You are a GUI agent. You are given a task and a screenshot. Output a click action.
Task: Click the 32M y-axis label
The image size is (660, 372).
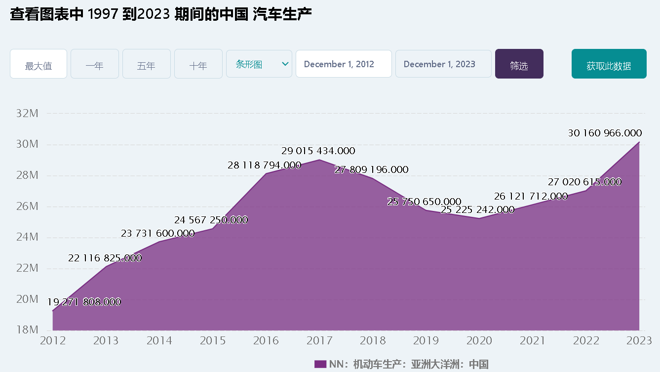click(x=27, y=114)
